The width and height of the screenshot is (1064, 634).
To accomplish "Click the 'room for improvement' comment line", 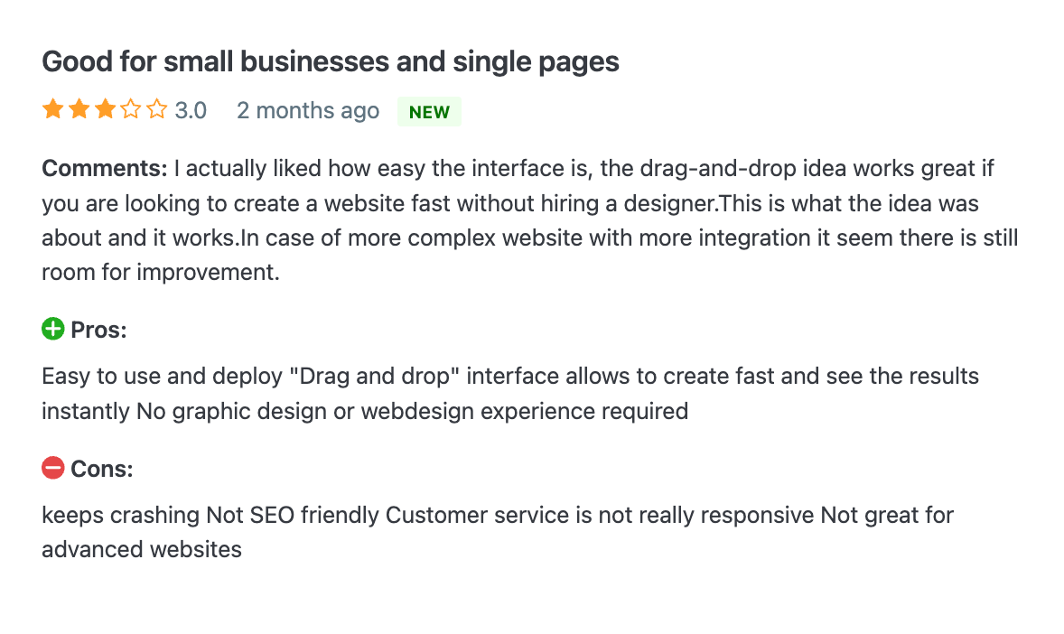I will (161, 272).
